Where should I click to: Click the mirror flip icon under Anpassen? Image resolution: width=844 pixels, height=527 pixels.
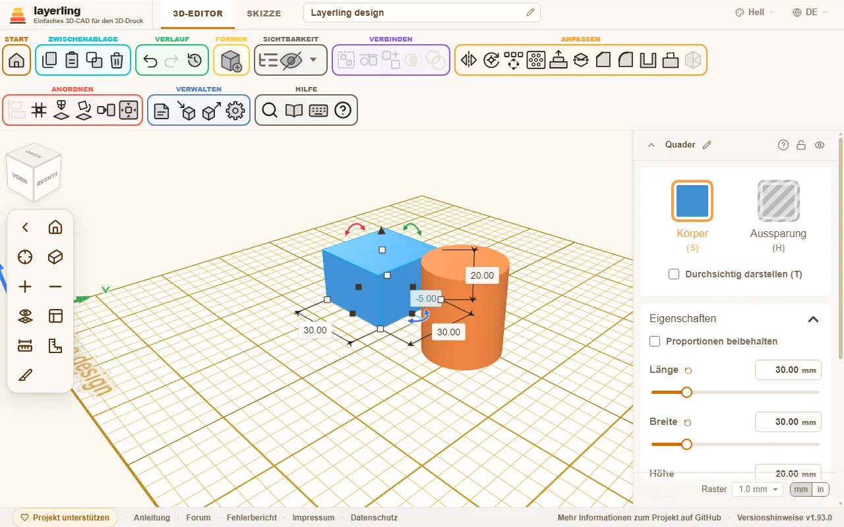point(469,60)
